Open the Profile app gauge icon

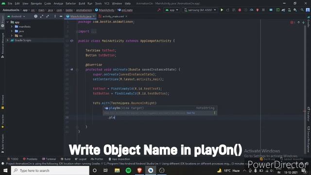point(252,10)
